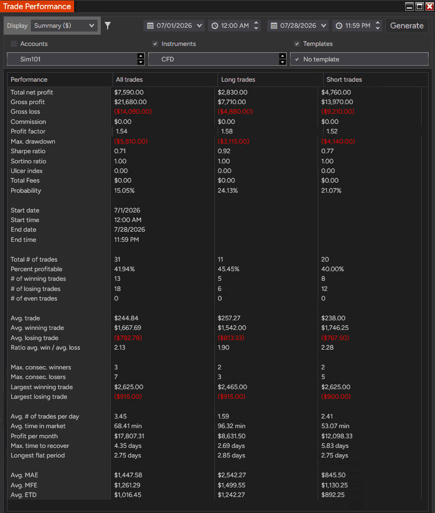Viewport: 435px width, 513px height.
Task: Click the Total net profit row label
Action: tap(31, 92)
